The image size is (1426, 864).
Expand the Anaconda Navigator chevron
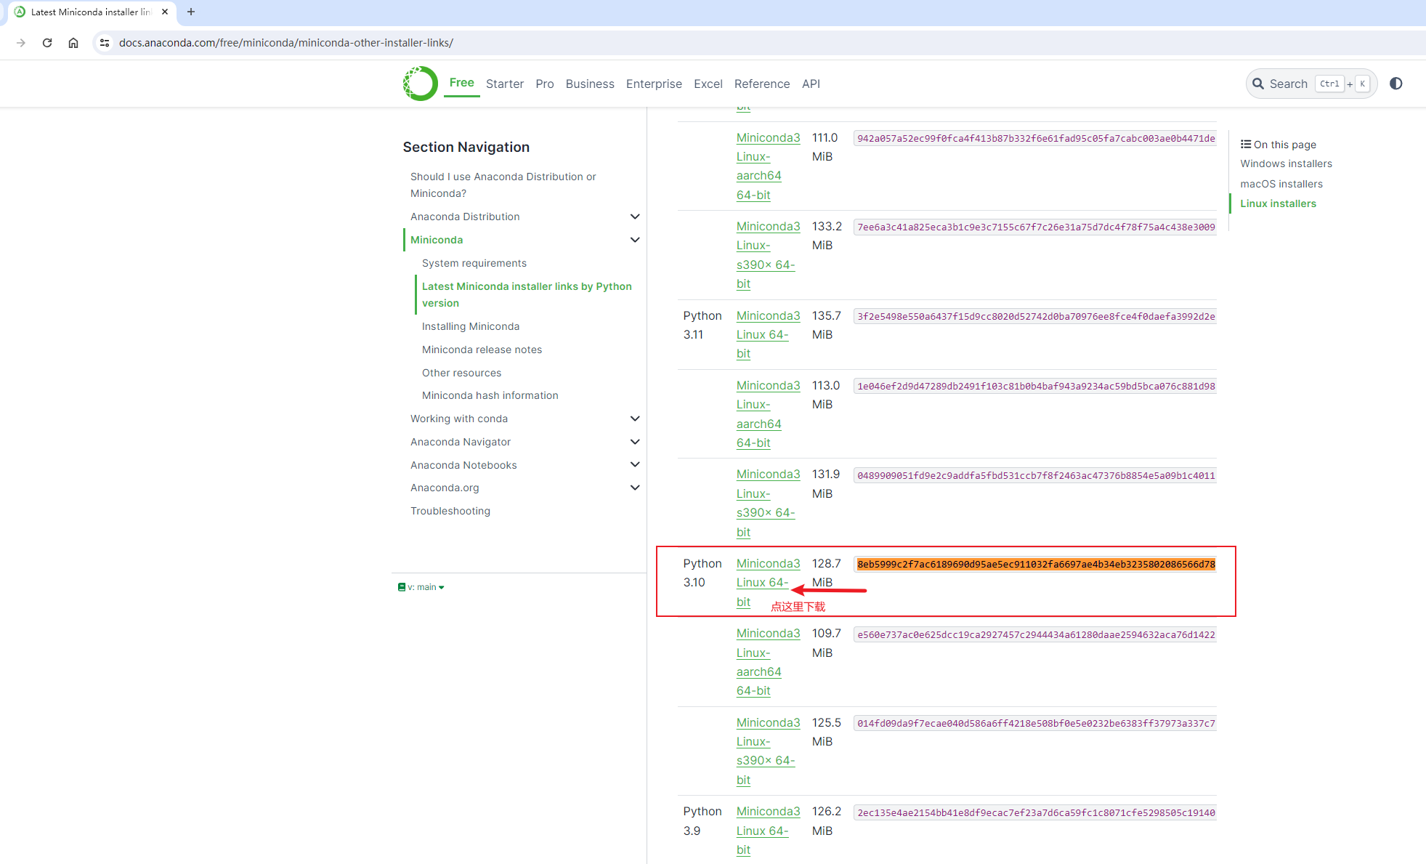pyautogui.click(x=635, y=442)
